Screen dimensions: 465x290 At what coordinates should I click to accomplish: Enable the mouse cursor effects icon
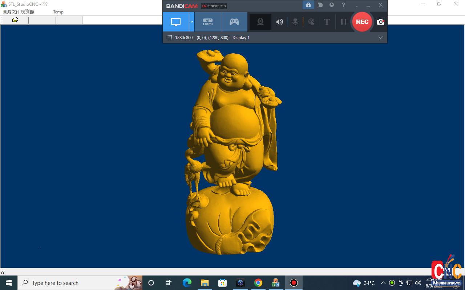(x=311, y=22)
